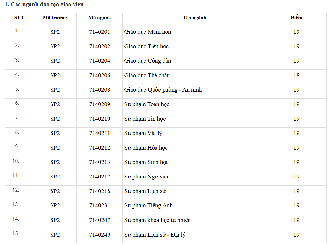The width and height of the screenshot is (332, 245).
Task: Select Sư phạm khoa học tự nhiên
Action: tap(157, 220)
